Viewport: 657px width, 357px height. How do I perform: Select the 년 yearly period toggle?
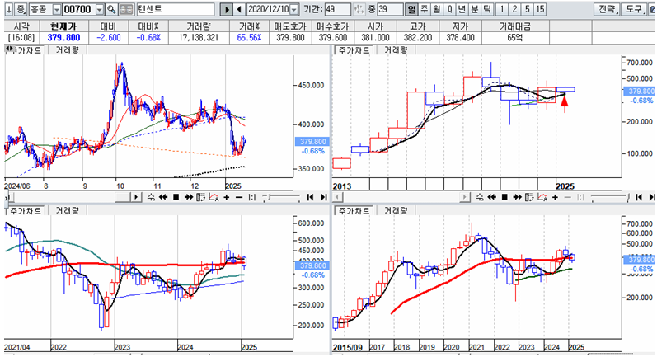462,9
